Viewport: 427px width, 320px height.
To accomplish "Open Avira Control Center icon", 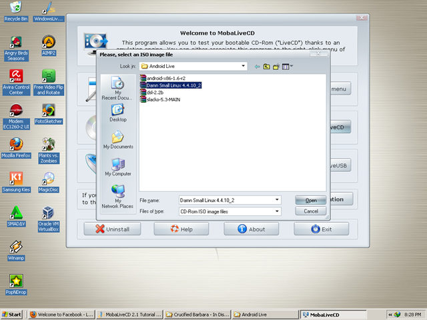I will click(x=16, y=82).
